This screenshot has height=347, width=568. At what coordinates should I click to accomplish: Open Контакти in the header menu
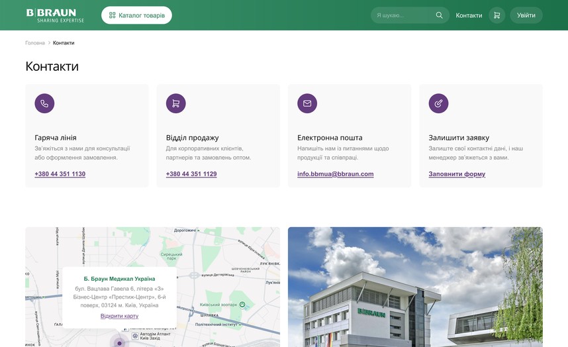(x=469, y=15)
